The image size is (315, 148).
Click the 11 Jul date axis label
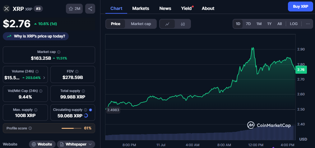click(x=160, y=145)
